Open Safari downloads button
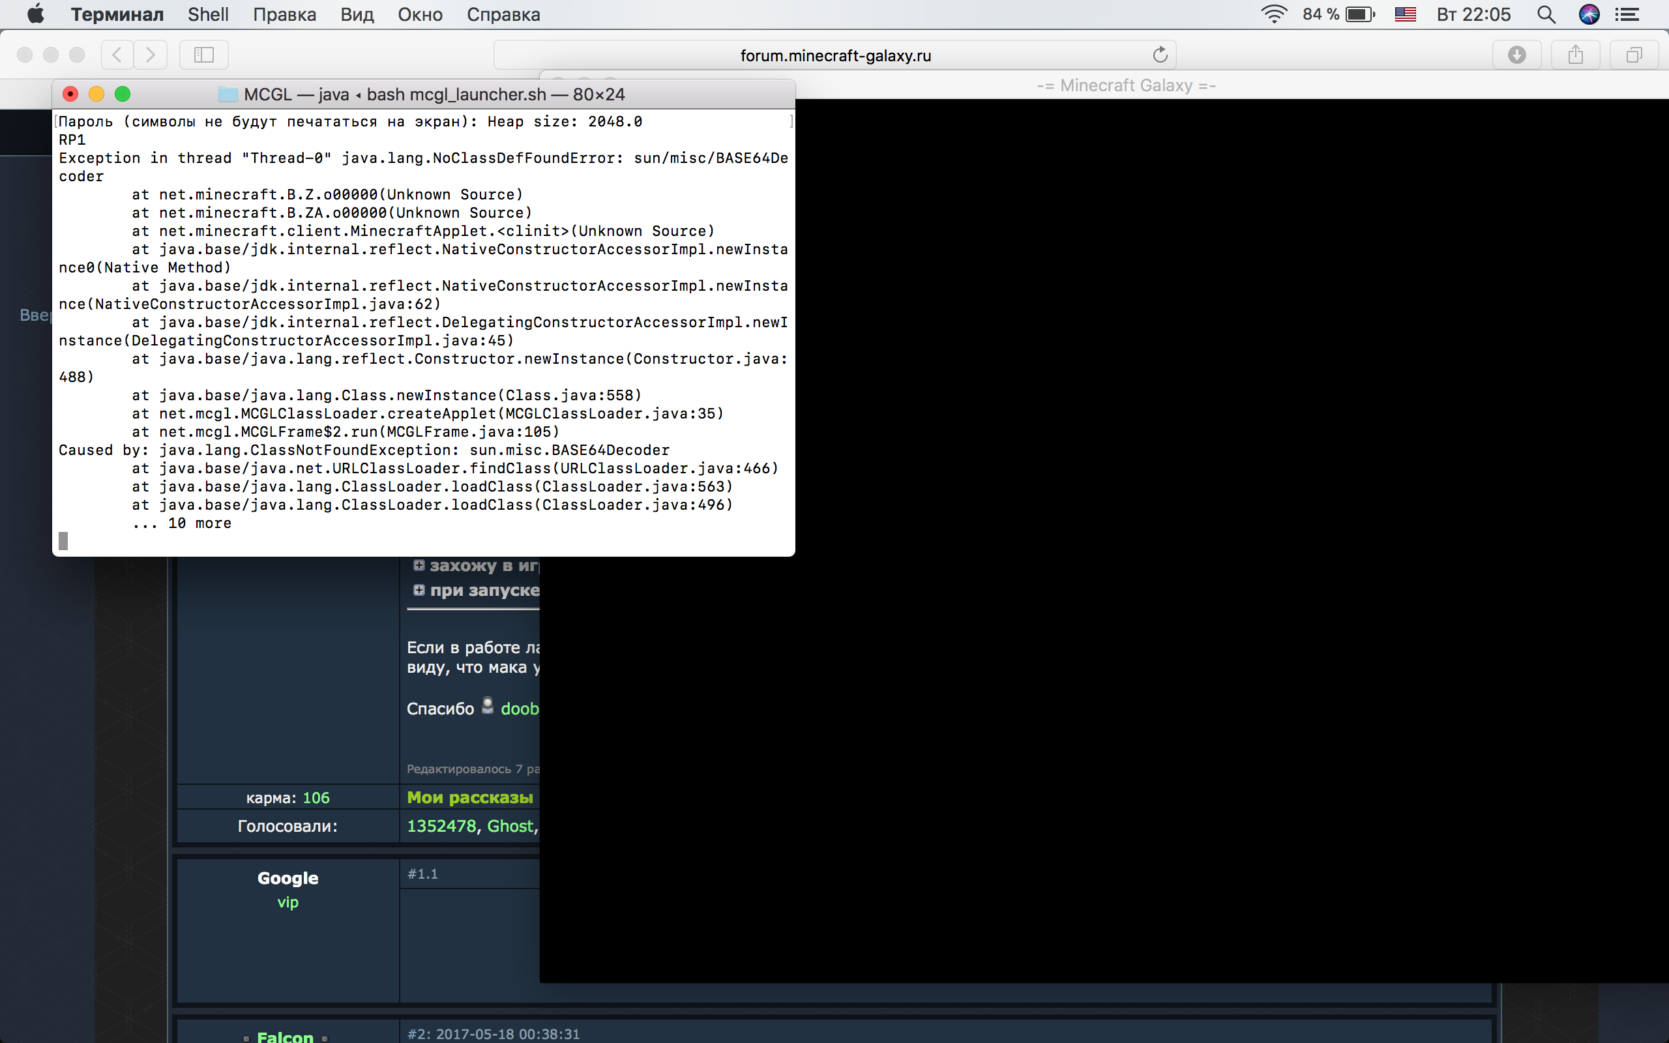Viewport: 1669px width, 1043px height. pyautogui.click(x=1516, y=55)
